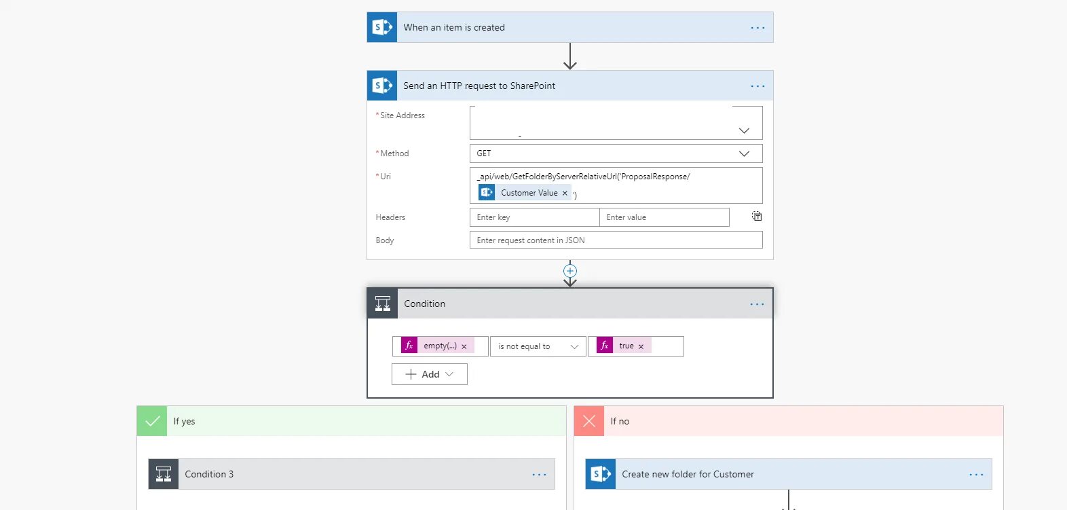The width and height of the screenshot is (1067, 510).
Task: Click the empty(...) expression token
Action: 438,346
